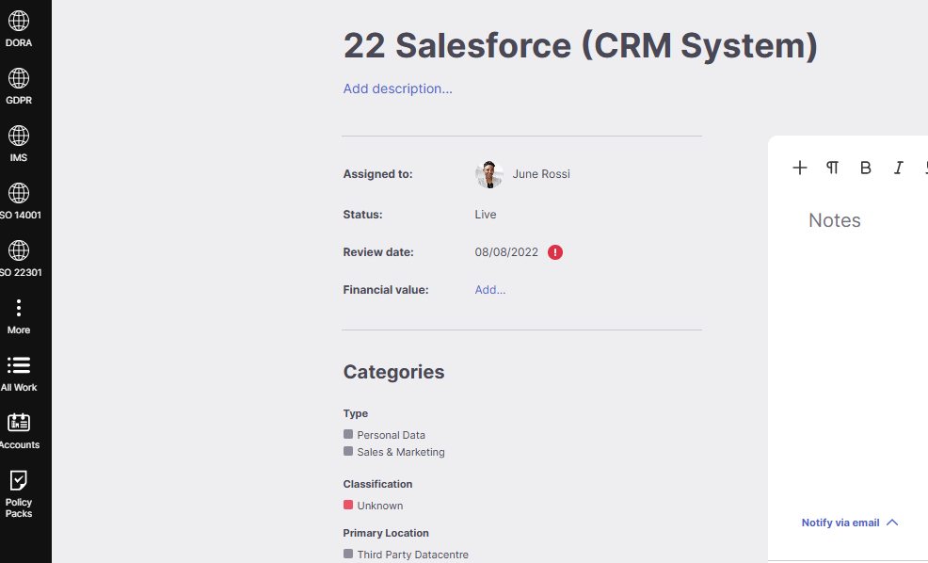Click the title 22 Salesforce (CRM System)
Image resolution: width=928 pixels, height=563 pixels.
(x=580, y=45)
